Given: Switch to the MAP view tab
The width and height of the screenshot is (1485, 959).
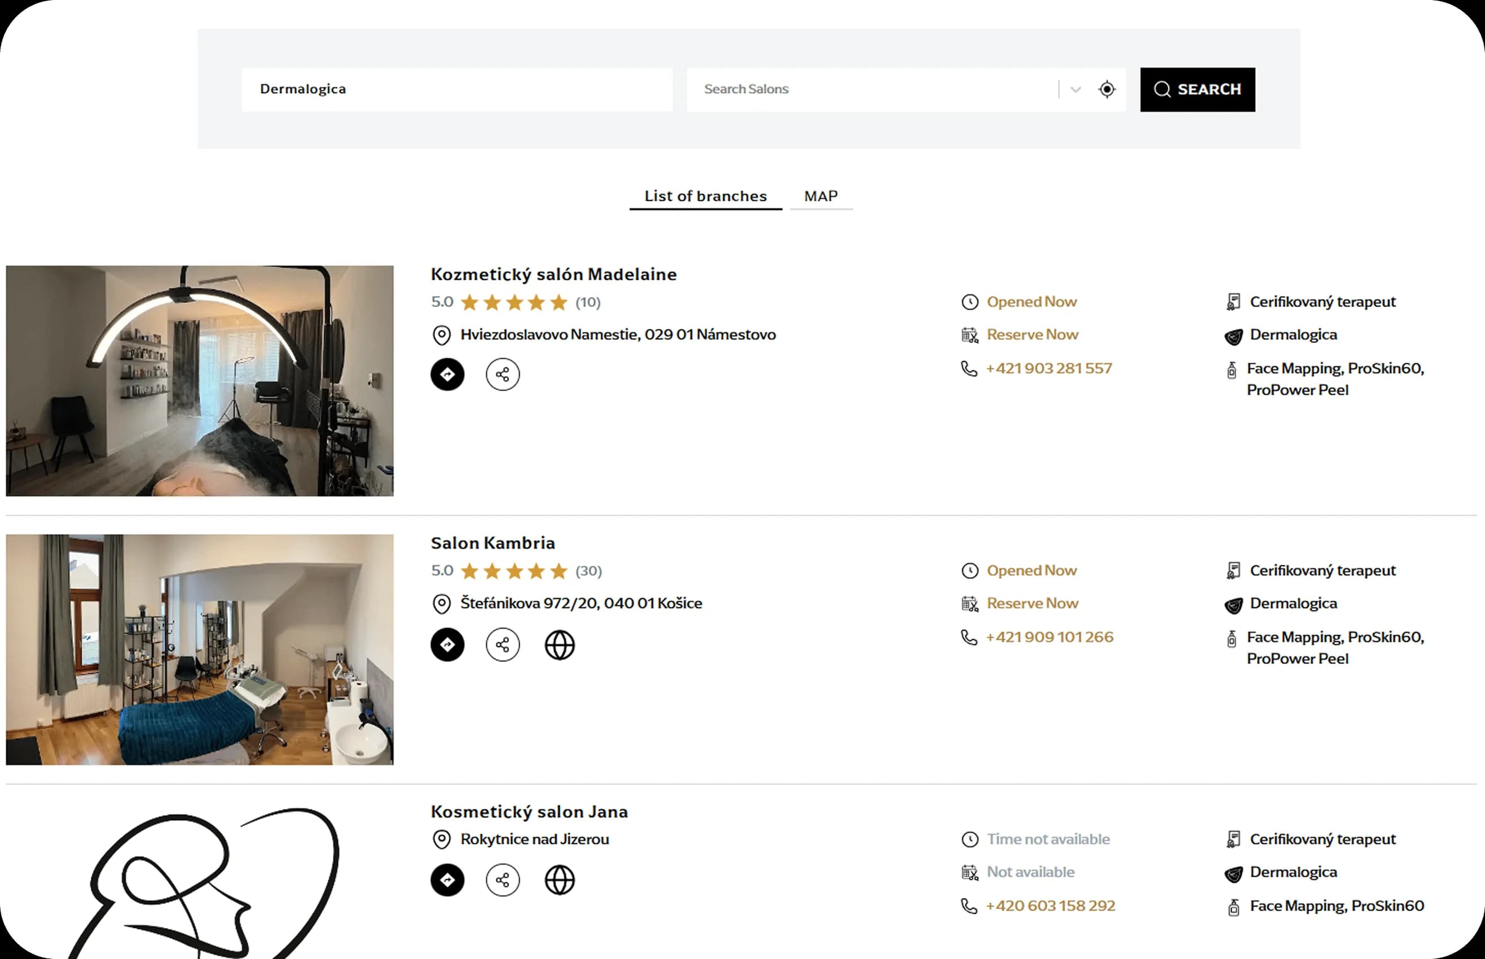Looking at the screenshot, I should (821, 196).
